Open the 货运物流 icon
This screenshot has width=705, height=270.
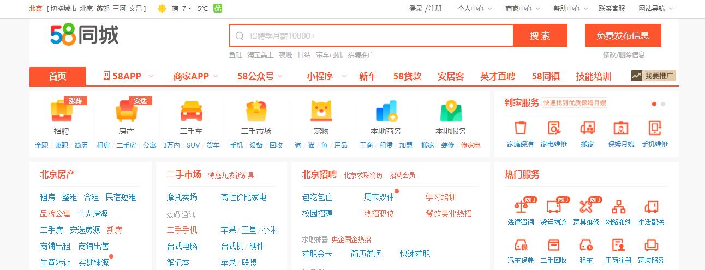point(554,206)
